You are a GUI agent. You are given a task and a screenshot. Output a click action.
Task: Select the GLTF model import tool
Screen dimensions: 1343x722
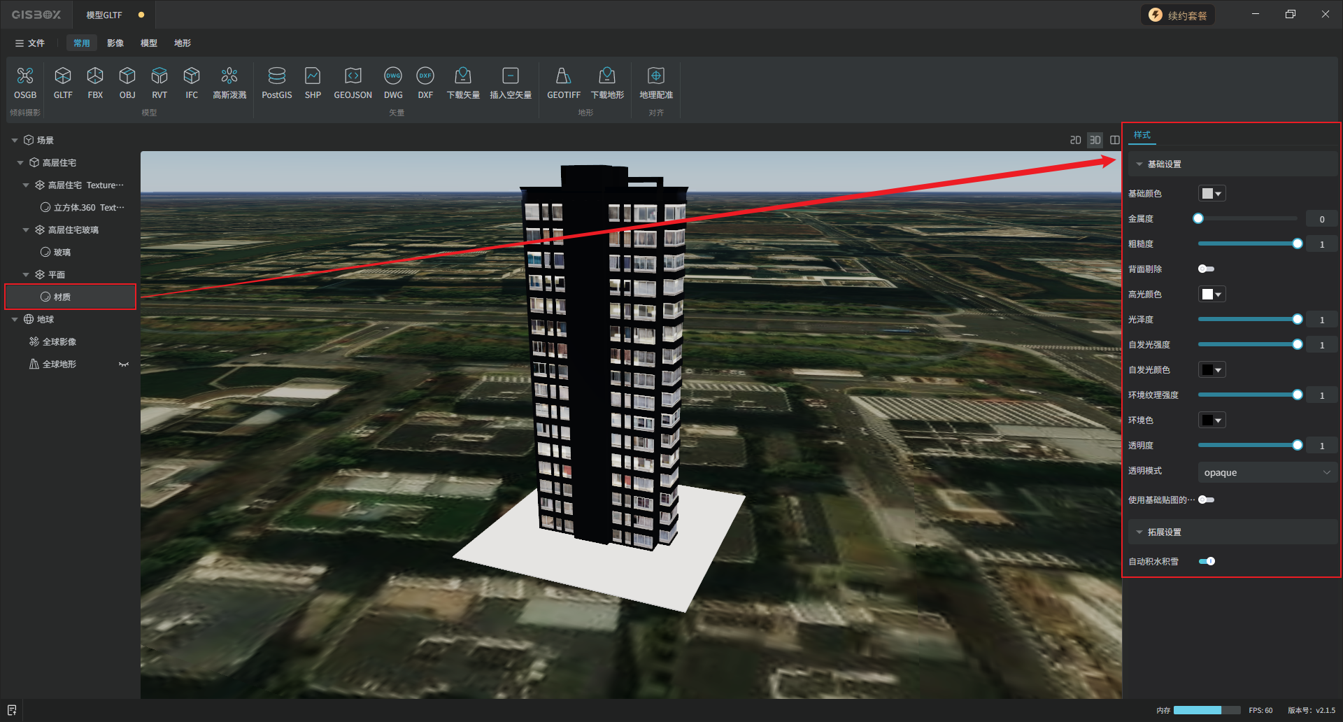(63, 76)
